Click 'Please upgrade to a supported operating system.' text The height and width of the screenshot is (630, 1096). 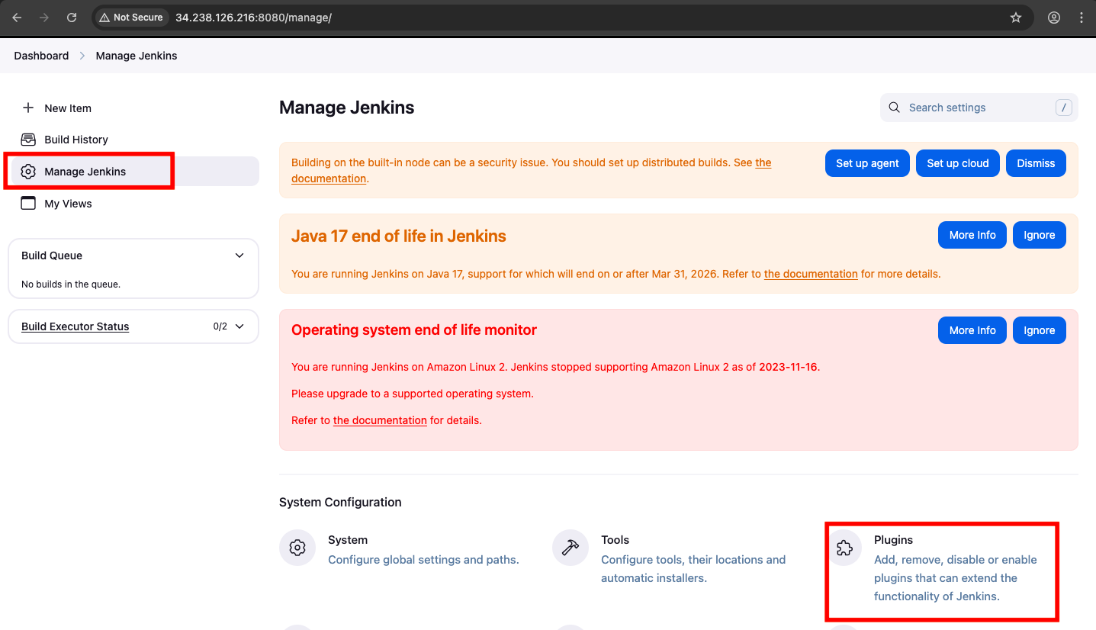click(413, 394)
